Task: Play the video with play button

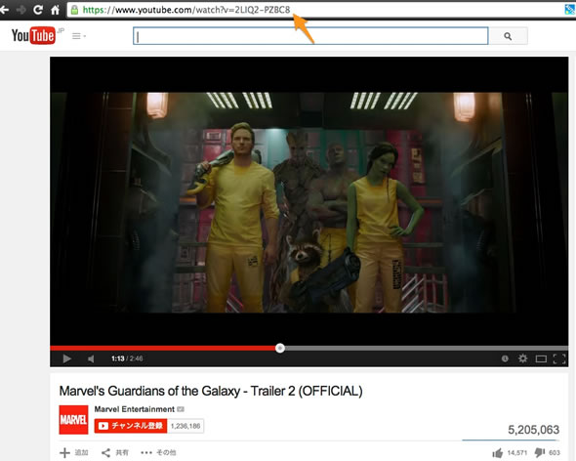Action: (x=66, y=358)
